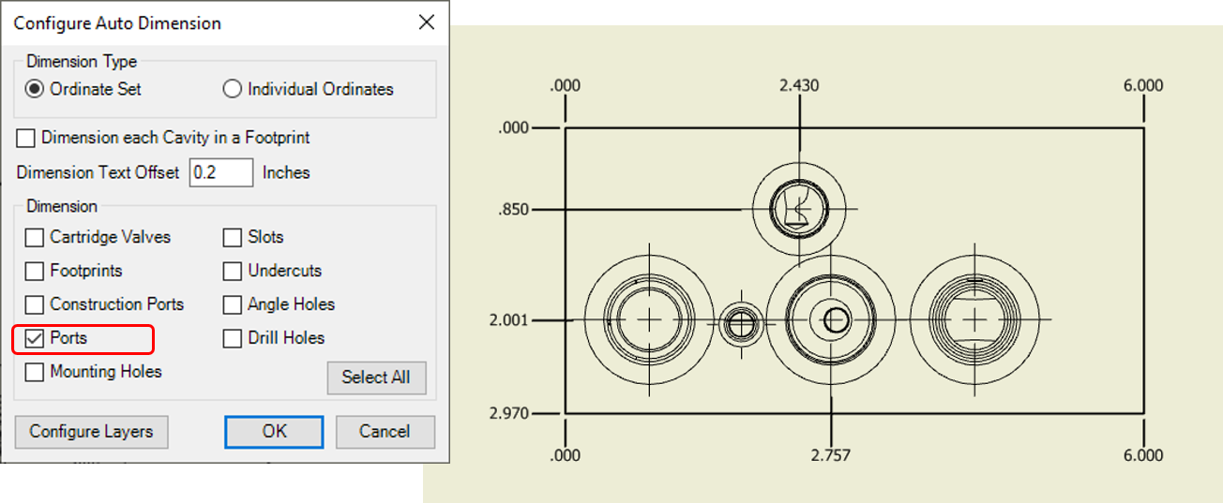Check the Mounting Holes checkbox

(35, 373)
